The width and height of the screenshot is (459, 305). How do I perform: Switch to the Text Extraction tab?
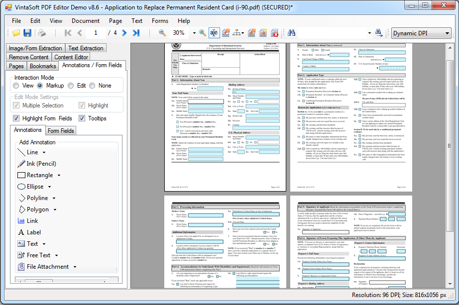click(86, 48)
